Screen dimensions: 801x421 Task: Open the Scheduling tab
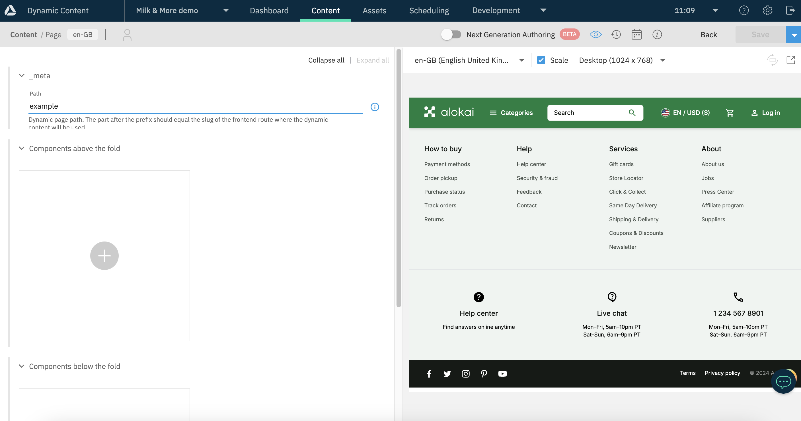point(429,10)
